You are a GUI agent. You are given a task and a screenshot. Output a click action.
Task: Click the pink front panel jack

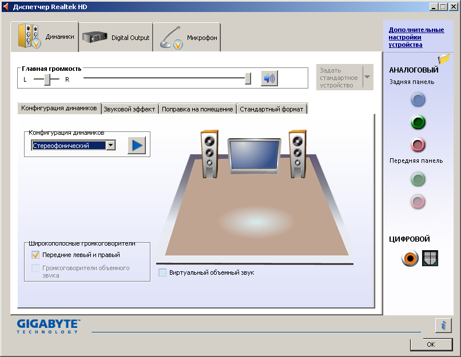pyautogui.click(x=418, y=202)
